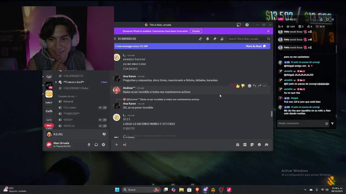Open gift Nitro icon in message box
Viewport: 346px width, 194px height.
click(x=238, y=145)
